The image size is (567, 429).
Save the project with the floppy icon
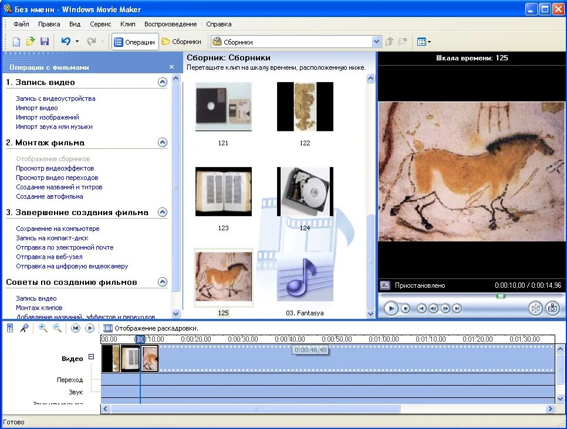coord(45,42)
